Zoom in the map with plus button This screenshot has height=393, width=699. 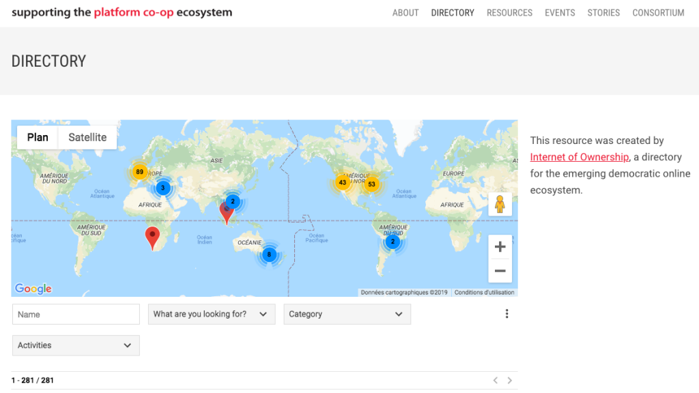500,247
